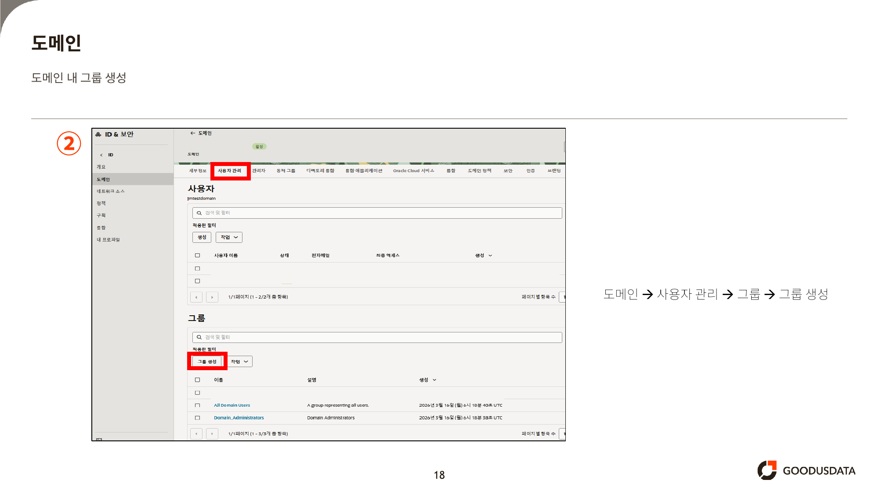Open the 사용자 관리 tab
The image size is (879, 494).
click(x=229, y=171)
